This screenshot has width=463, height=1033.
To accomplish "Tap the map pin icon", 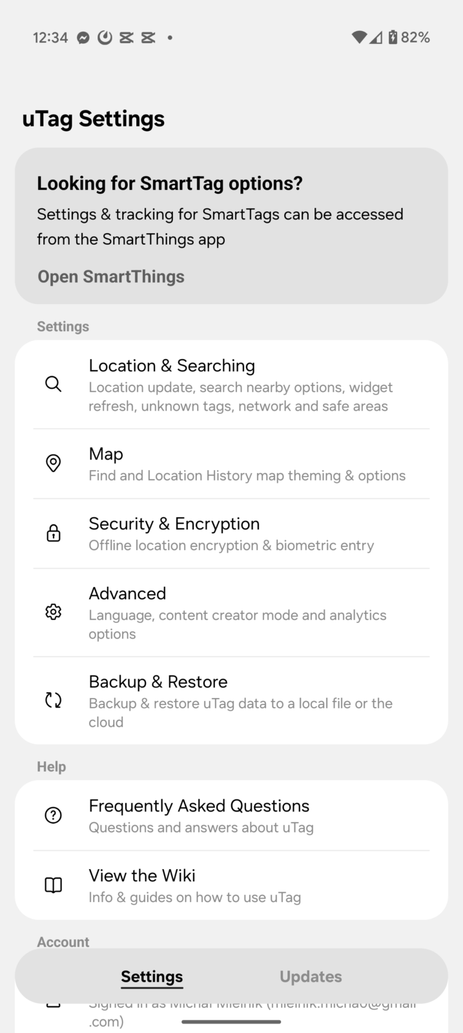I will point(54,464).
